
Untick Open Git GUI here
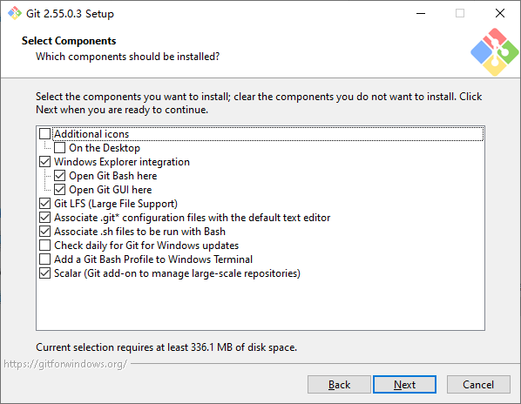pos(59,190)
